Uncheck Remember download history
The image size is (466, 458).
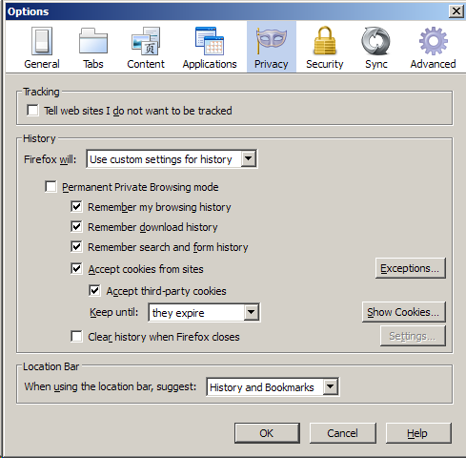[76, 227]
